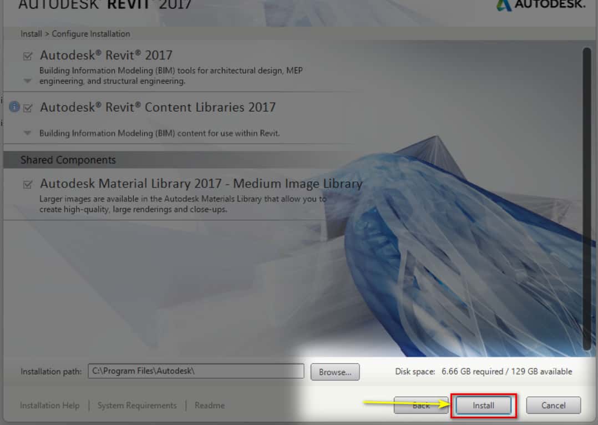Click the Autodesk Revit 2017 product title
Image resolution: width=598 pixels, height=425 pixels.
tap(106, 55)
